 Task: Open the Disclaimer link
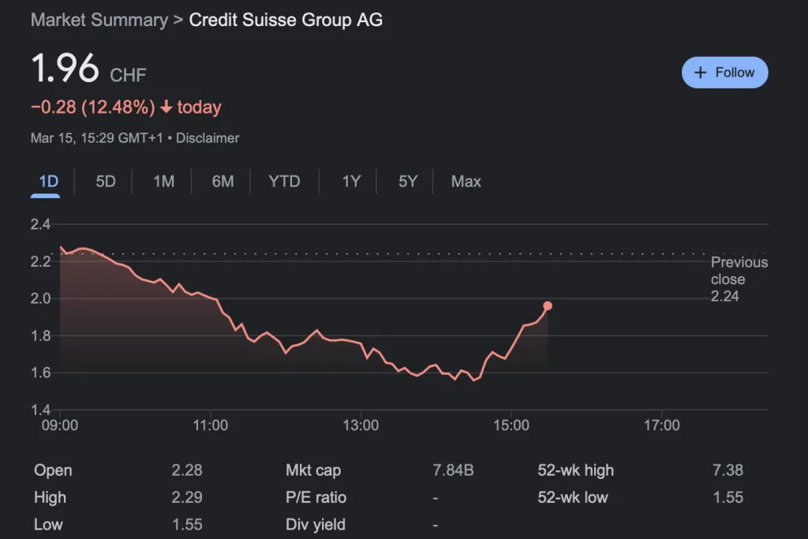pos(207,138)
